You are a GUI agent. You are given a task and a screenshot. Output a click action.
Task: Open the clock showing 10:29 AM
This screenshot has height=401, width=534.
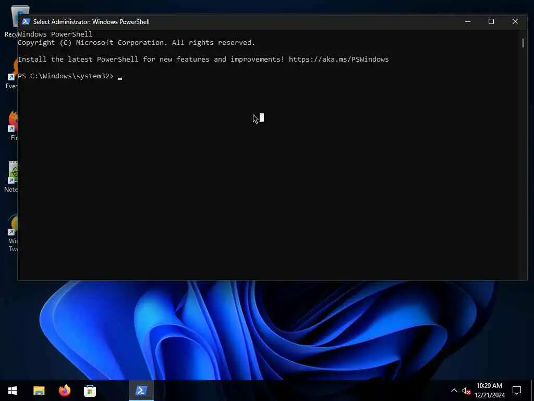(x=489, y=391)
